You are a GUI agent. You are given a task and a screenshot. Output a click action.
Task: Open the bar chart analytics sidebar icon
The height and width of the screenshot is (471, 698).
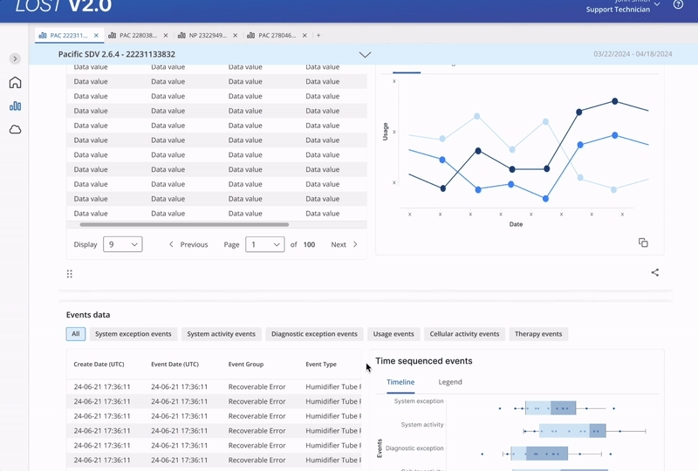(x=15, y=106)
